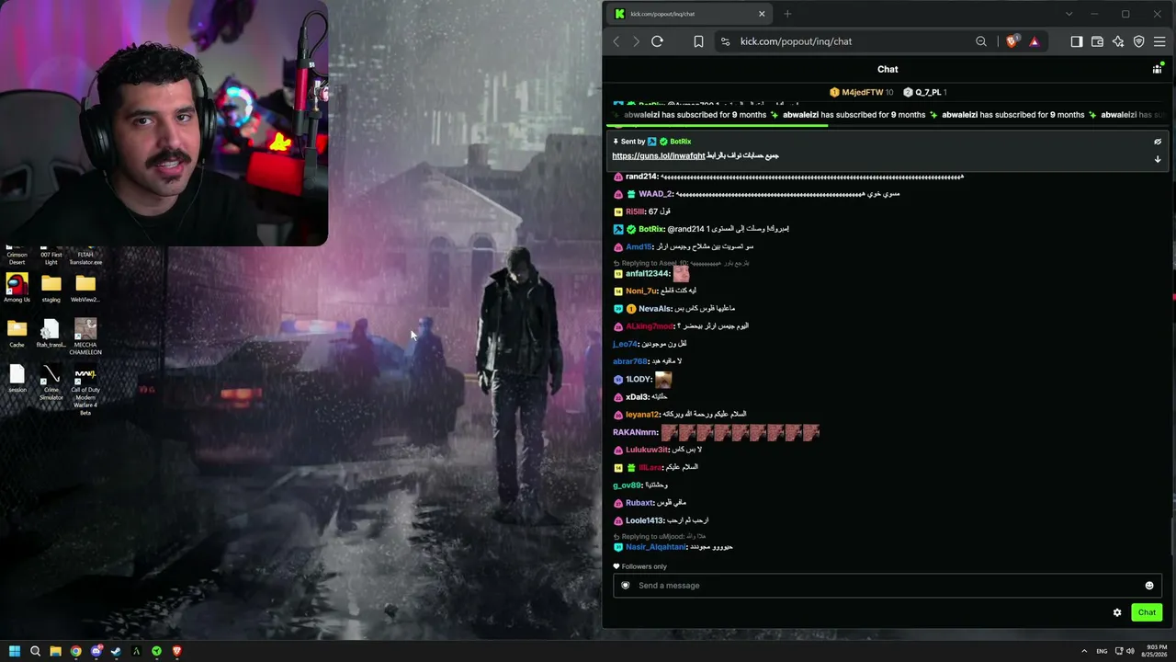Click username Noni_7u in chat
This screenshot has height=662, width=1176.
click(x=641, y=291)
